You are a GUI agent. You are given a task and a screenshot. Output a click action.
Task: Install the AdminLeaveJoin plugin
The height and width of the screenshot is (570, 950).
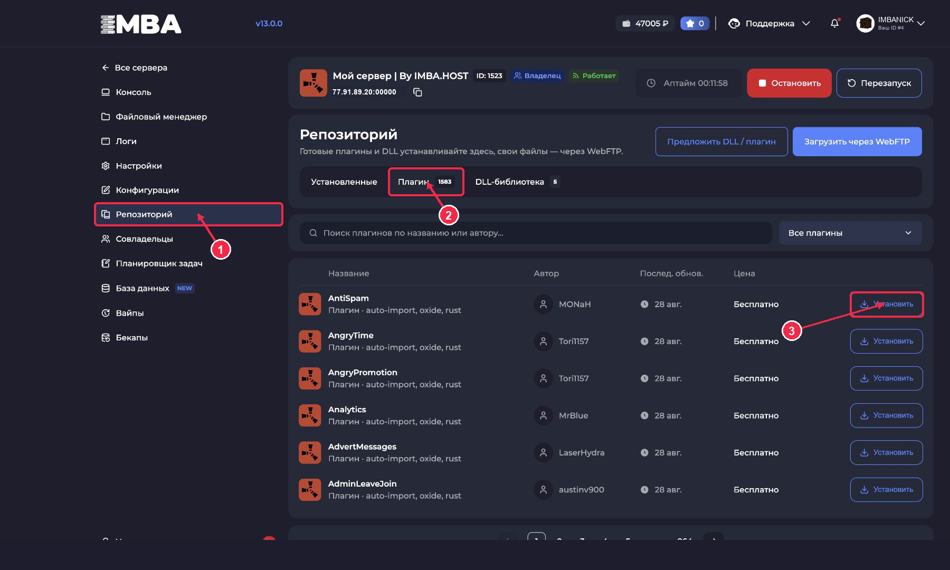pos(886,489)
